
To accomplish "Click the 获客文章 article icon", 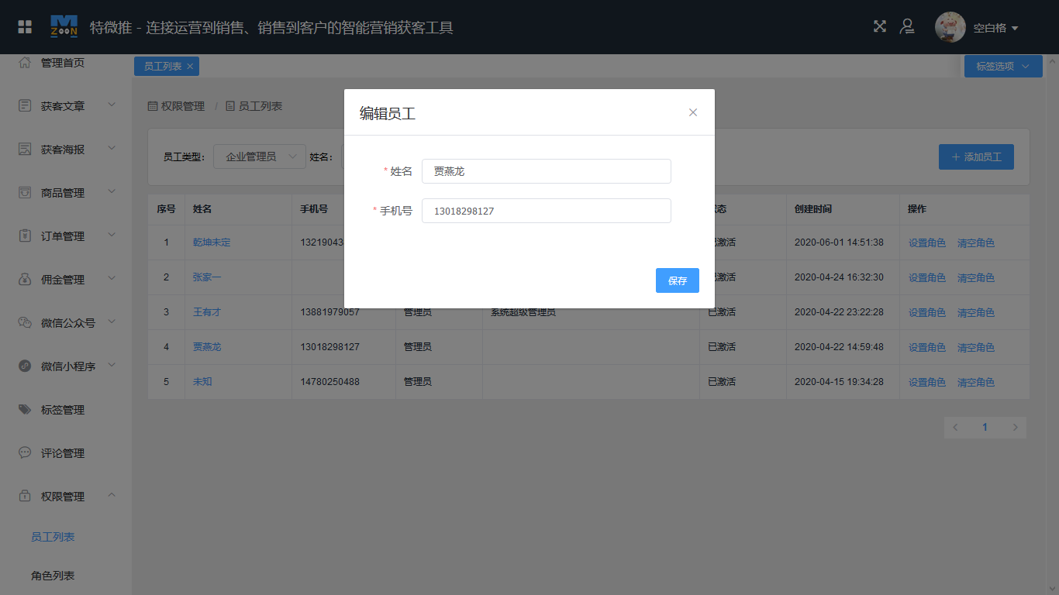I will tap(25, 105).
